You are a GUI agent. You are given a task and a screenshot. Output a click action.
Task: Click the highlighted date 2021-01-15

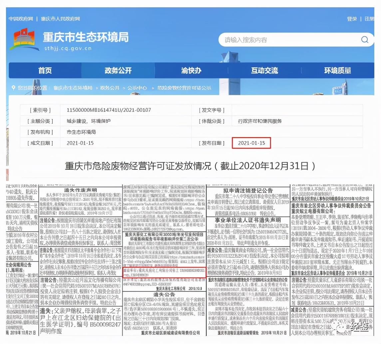point(251,143)
